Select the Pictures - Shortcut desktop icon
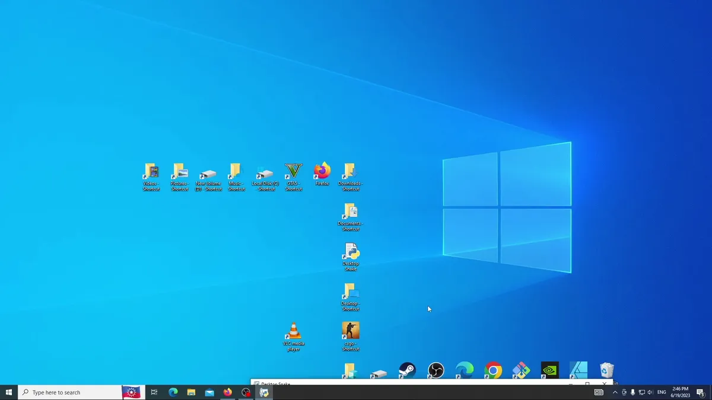The width and height of the screenshot is (712, 400). tap(180, 177)
